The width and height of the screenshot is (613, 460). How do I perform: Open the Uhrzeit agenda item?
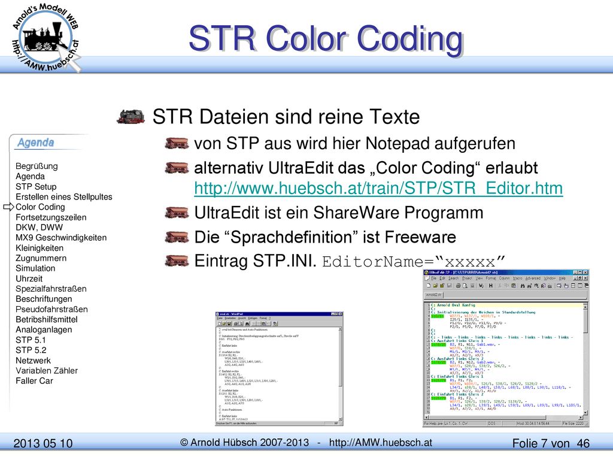click(x=29, y=279)
